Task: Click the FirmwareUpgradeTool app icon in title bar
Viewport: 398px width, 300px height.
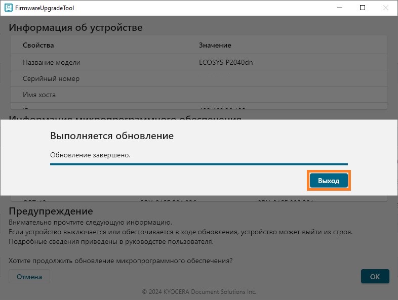Action: [8, 8]
